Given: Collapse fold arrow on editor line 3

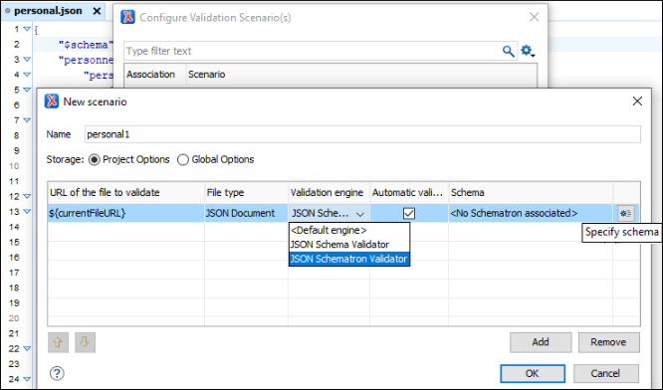Looking at the screenshot, I should (27, 60).
